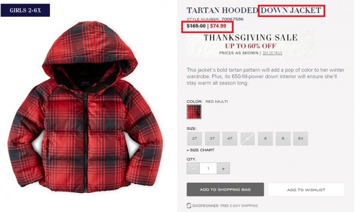This screenshot has width=356, height=212.
Task: Decrease quantity with the minus button
Action: [193, 168]
